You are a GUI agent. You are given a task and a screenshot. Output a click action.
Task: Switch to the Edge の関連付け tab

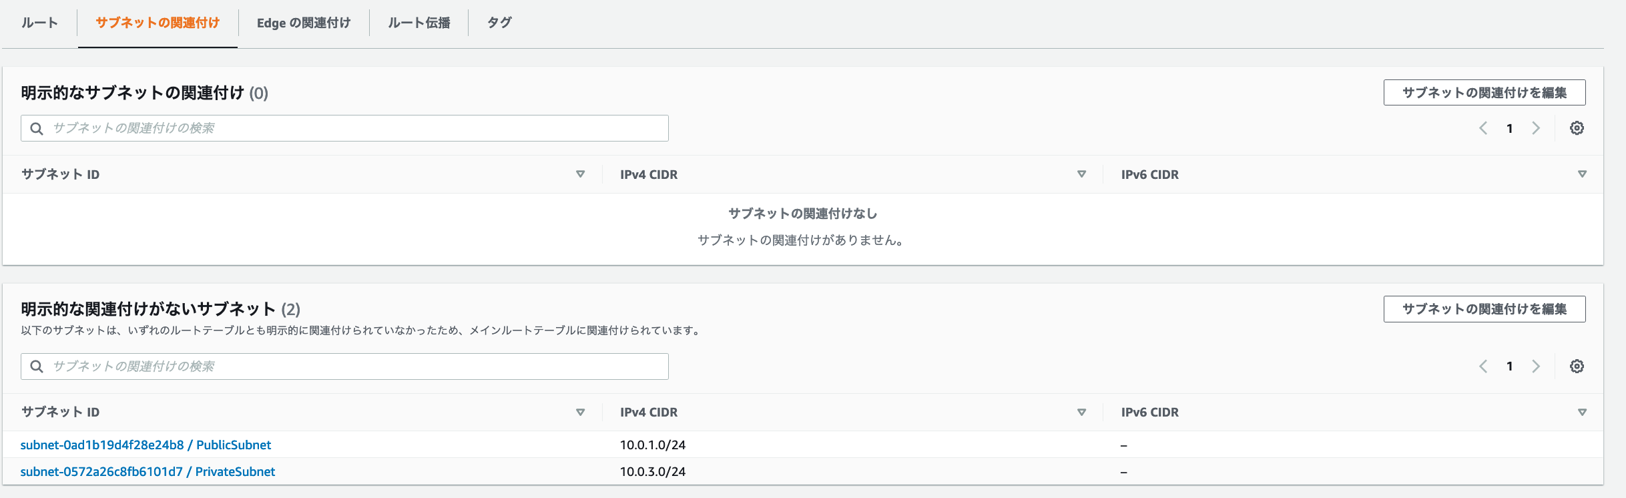[304, 23]
